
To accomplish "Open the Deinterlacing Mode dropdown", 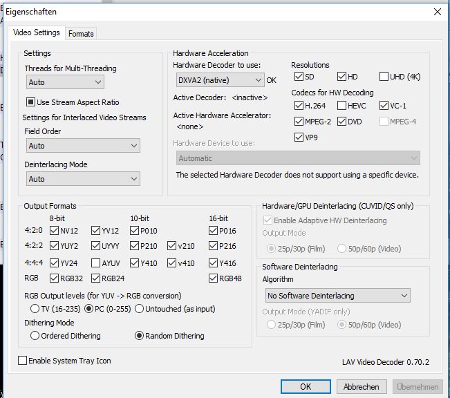I will [x=83, y=179].
